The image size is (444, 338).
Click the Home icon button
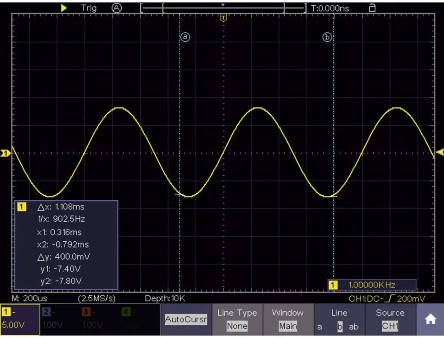pos(430,319)
